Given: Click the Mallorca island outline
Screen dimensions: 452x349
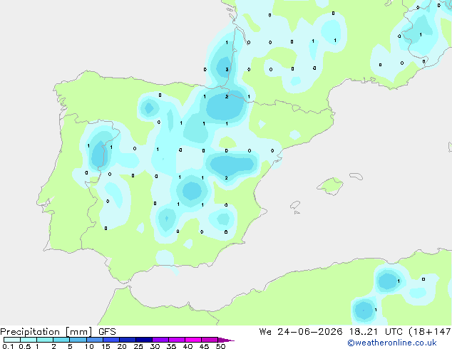Looking at the screenshot, I should click(330, 186).
